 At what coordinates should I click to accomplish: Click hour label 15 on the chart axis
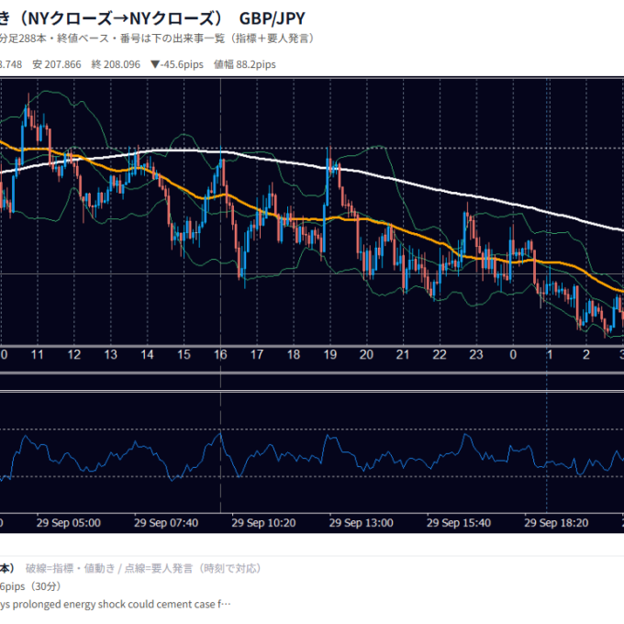click(x=184, y=354)
